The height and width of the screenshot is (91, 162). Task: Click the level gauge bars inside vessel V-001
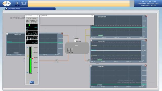pos(70,51)
